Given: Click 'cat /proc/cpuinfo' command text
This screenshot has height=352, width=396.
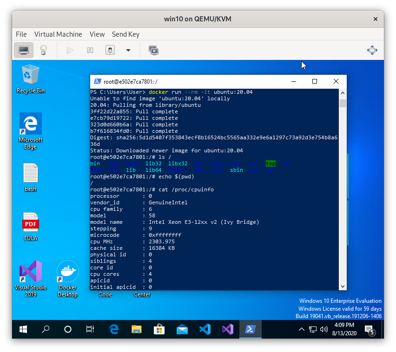Looking at the screenshot, I should [x=186, y=190].
